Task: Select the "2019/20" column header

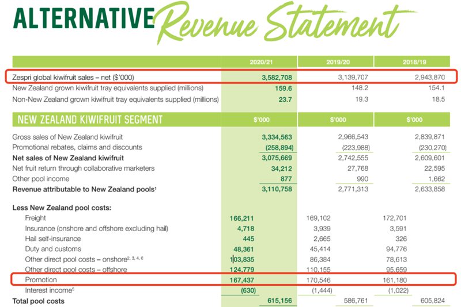Action: click(338, 62)
